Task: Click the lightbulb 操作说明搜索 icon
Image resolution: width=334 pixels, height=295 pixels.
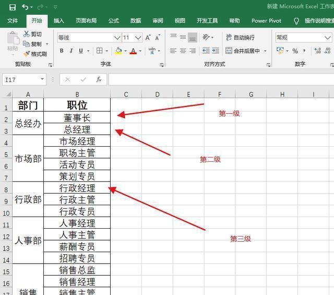Action: click(x=296, y=21)
